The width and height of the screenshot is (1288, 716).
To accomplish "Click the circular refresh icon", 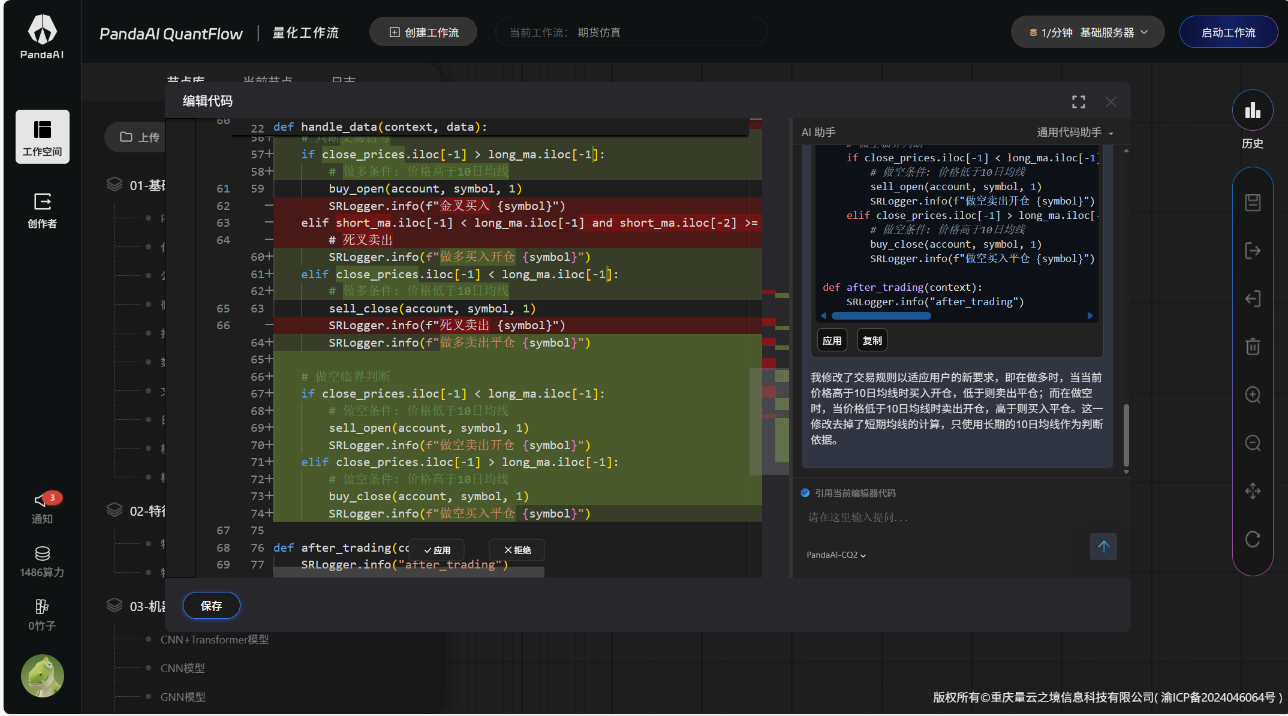I will click(1253, 539).
